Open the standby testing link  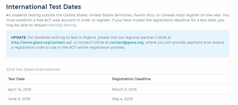[62, 25]
